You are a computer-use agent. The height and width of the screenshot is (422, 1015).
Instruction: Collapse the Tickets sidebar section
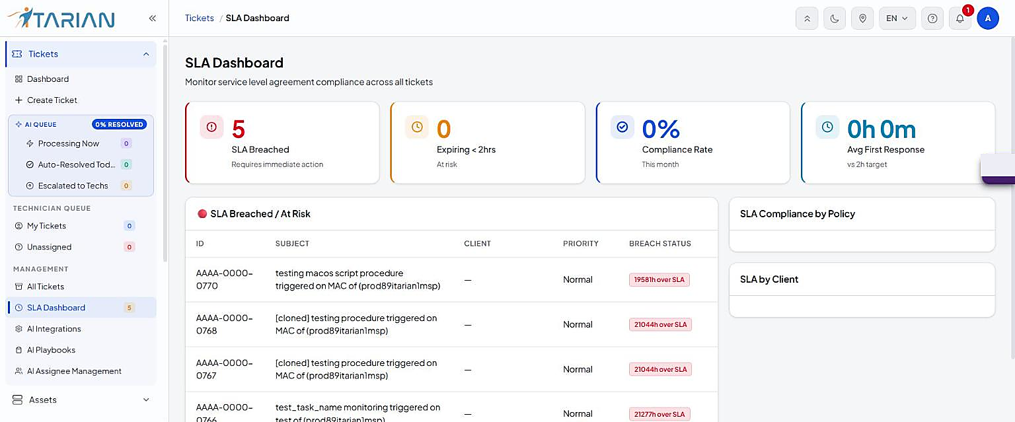[x=146, y=54]
